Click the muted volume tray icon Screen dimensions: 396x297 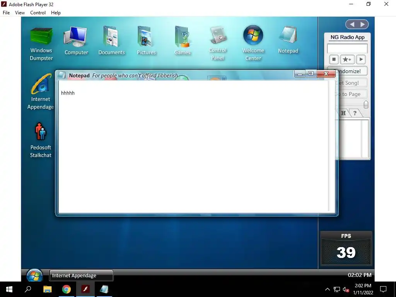(346, 289)
